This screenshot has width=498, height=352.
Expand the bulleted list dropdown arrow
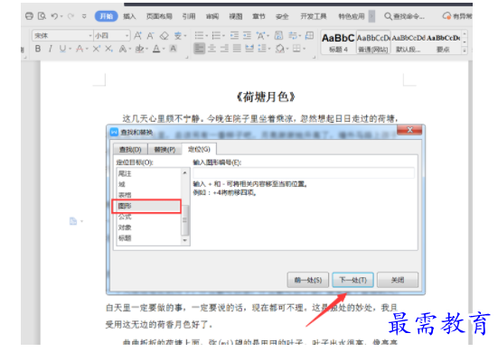[206, 36]
